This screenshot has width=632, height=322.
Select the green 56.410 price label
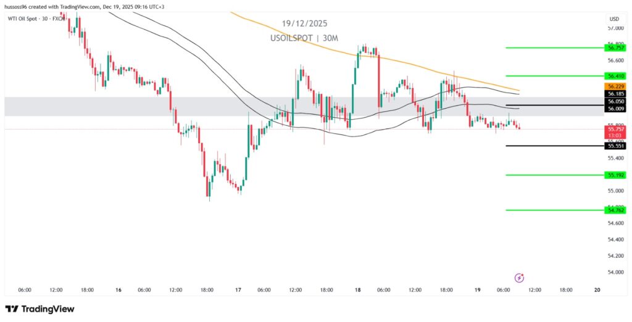[616, 76]
